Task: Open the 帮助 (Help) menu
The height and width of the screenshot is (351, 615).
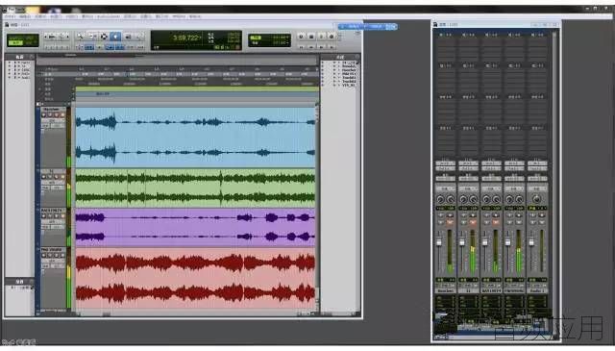Action: [x=195, y=17]
